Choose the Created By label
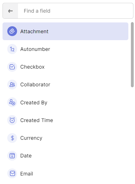The image size is (135, 184). pyautogui.click(x=34, y=102)
